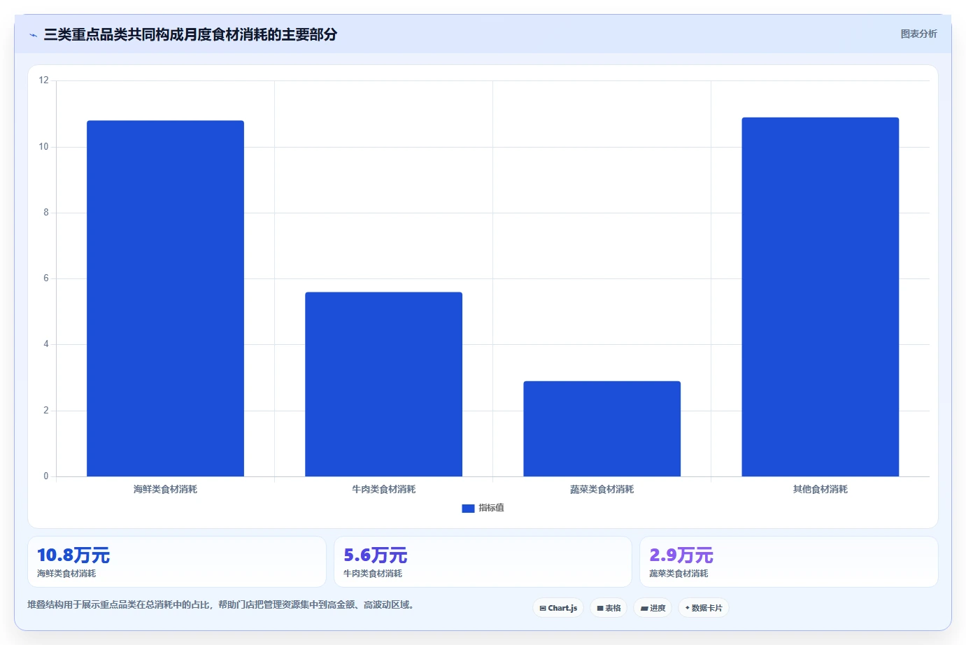Click the 蔬菜类食材消耗 axis label
Screen dimensions: 966x645
[x=602, y=489]
